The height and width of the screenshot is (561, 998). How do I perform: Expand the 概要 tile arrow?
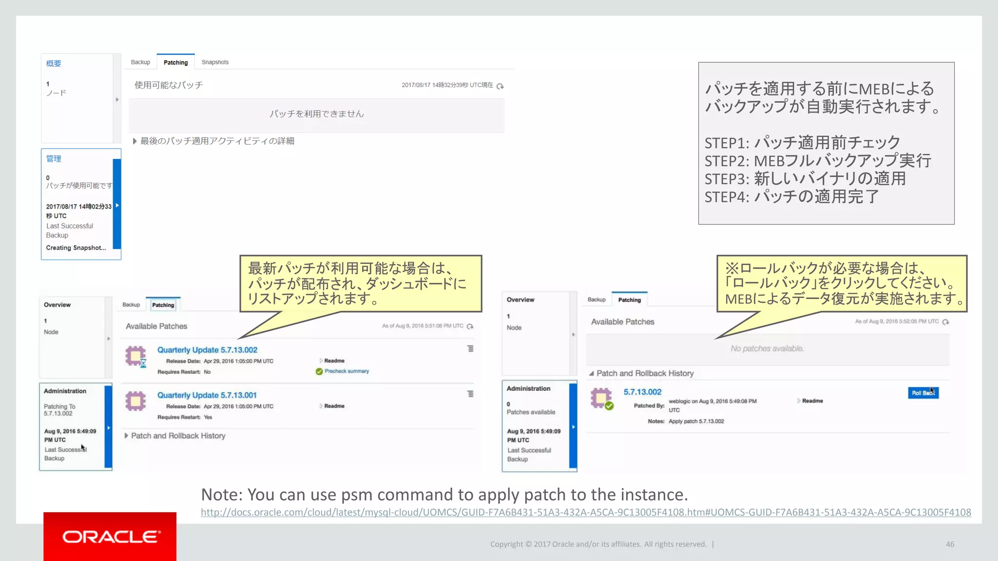(x=117, y=99)
